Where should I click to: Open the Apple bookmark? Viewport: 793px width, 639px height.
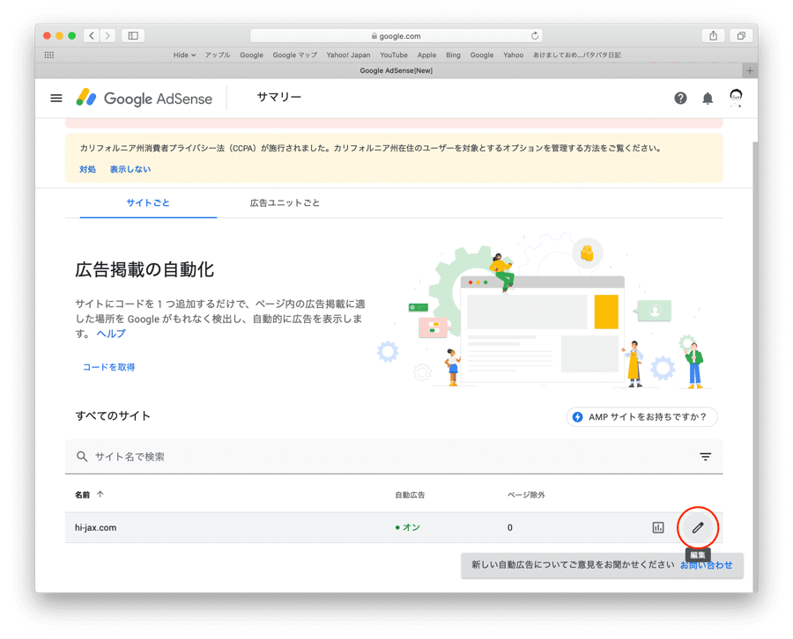point(426,55)
